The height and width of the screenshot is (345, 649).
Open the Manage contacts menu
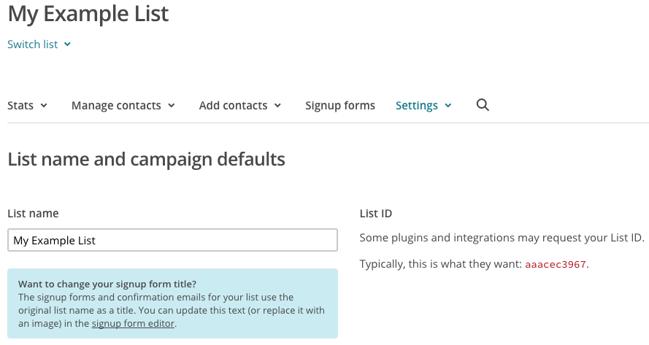point(116,106)
